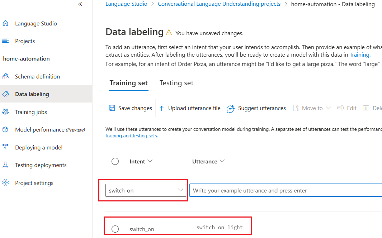Image resolution: width=382 pixels, height=238 pixels.
Task: Select all utterances with header radio button
Action: pos(115,161)
